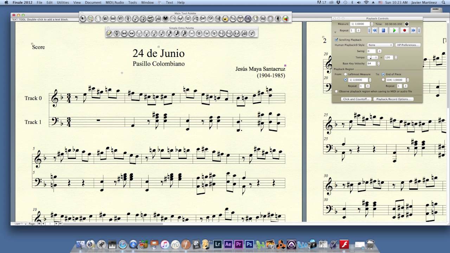This screenshot has width=450, height=253.
Task: Select the From measure 1|1|0000 radio button
Action: click(x=346, y=80)
